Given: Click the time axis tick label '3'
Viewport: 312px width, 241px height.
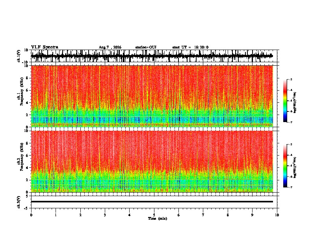Looking at the screenshot, I should coord(105,215).
